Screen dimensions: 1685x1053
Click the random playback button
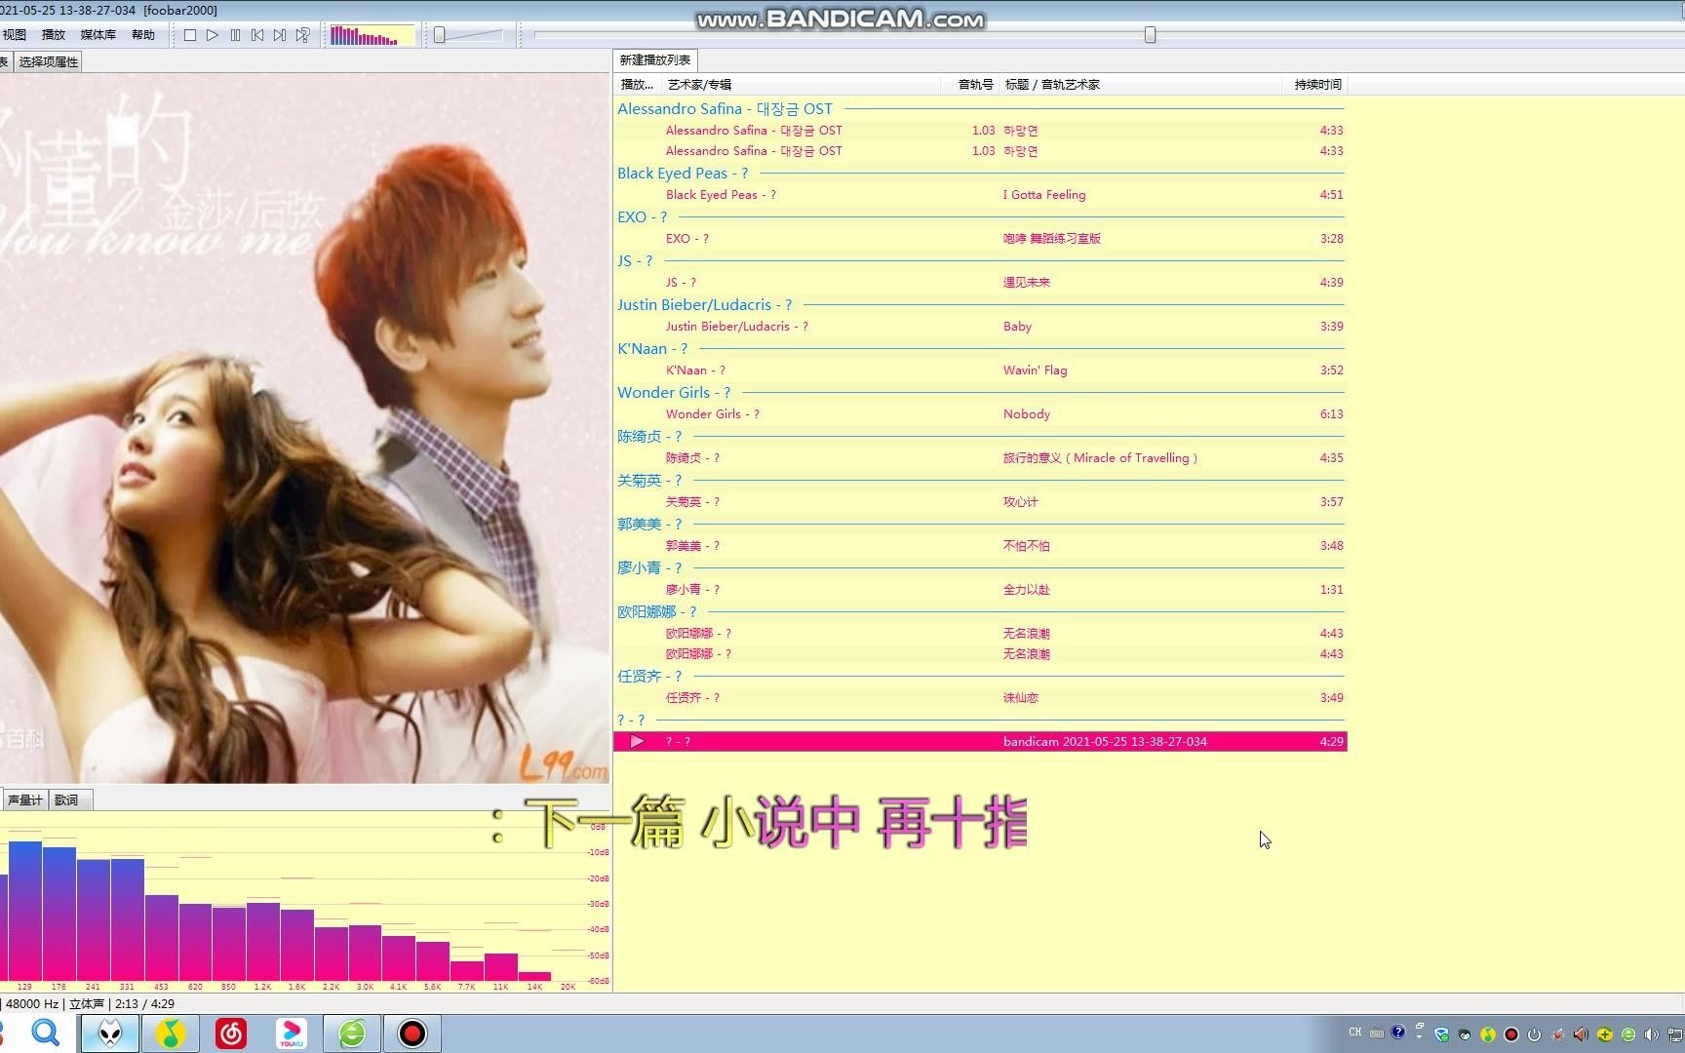tap(303, 35)
